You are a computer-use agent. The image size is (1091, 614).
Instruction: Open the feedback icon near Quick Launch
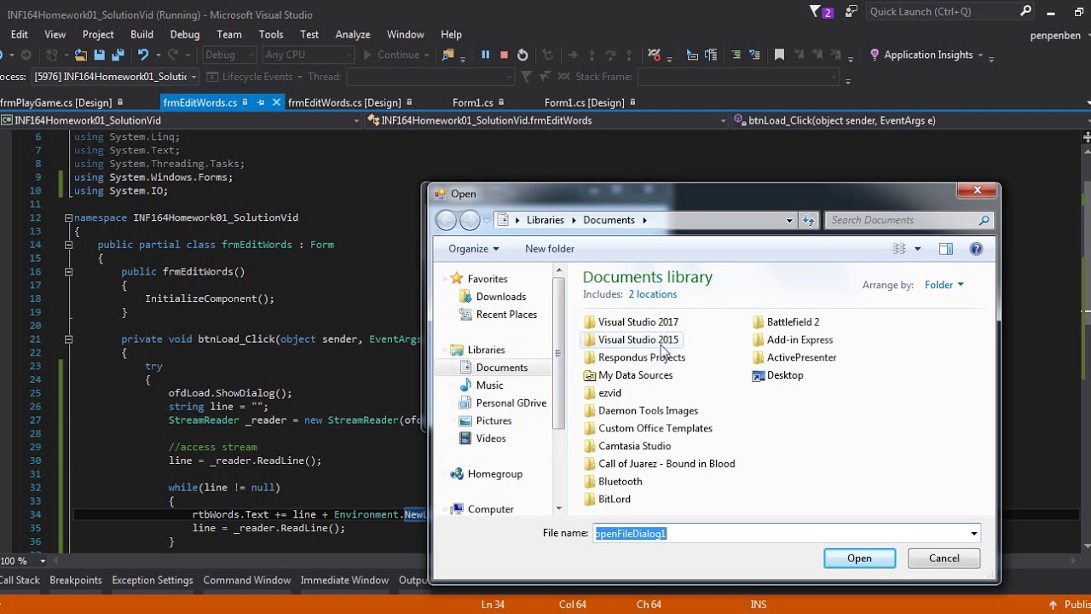pos(851,12)
